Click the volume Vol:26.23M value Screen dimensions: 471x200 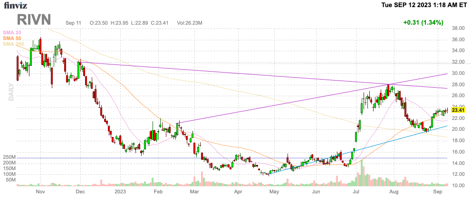pyautogui.click(x=189, y=23)
